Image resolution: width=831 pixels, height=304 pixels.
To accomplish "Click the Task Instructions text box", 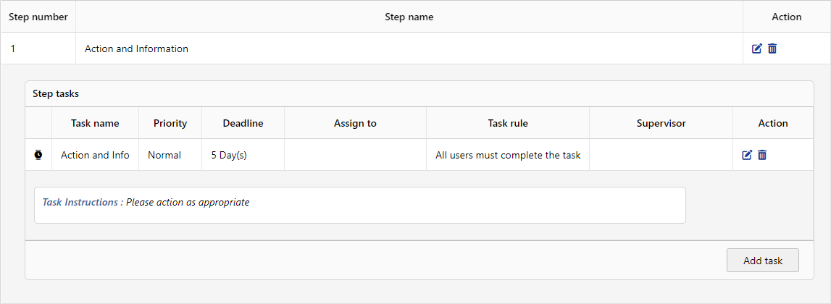I will point(359,206).
